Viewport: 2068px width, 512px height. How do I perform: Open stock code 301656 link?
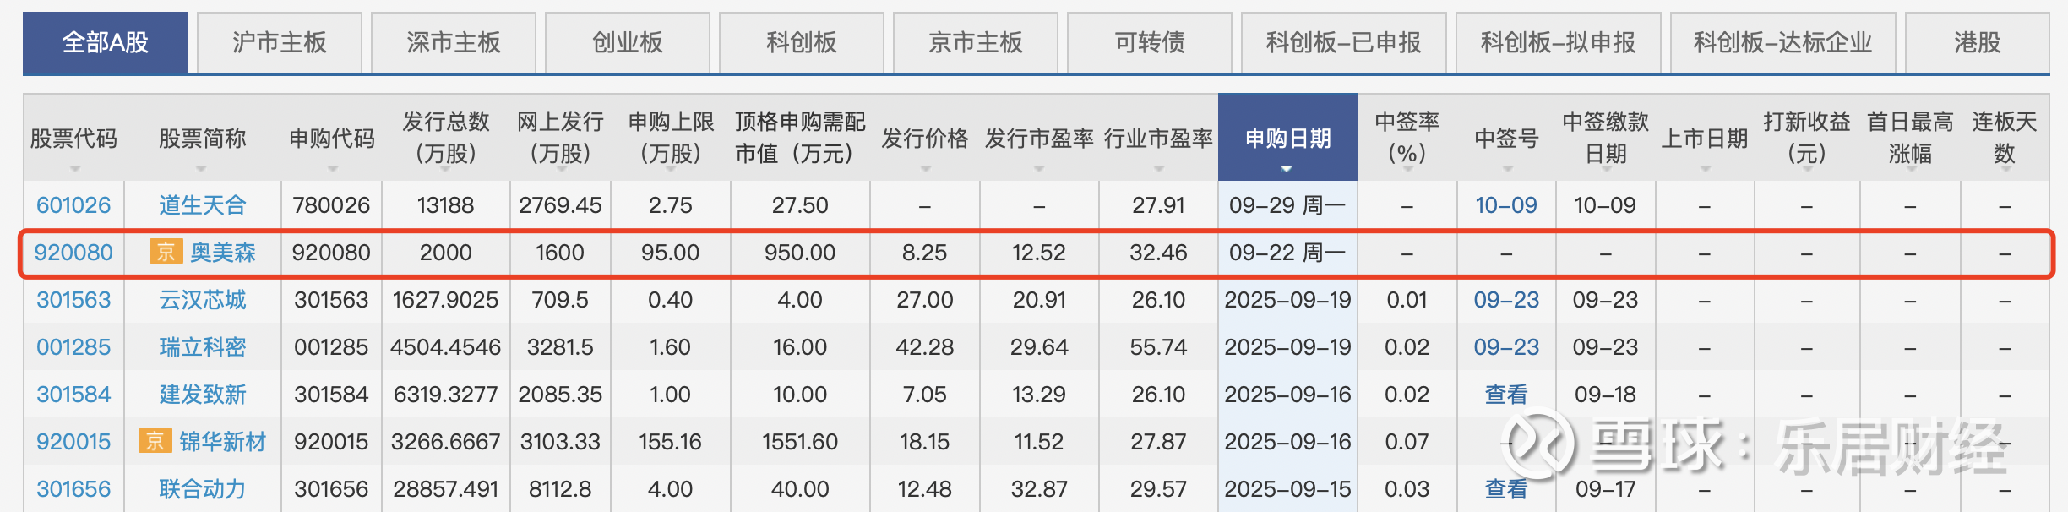tap(73, 489)
